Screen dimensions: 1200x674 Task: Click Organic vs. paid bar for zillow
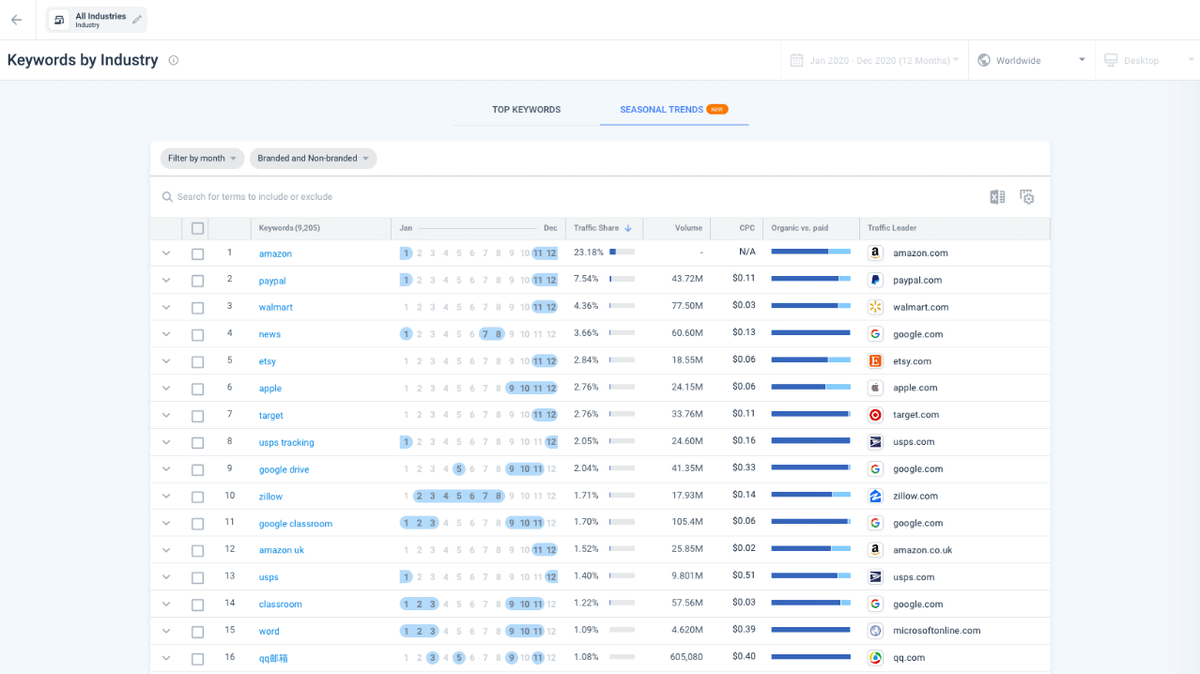tap(811, 494)
